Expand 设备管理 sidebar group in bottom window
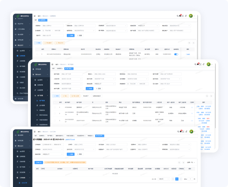Screen dimensions: 228x187 (x=23, y=161)
